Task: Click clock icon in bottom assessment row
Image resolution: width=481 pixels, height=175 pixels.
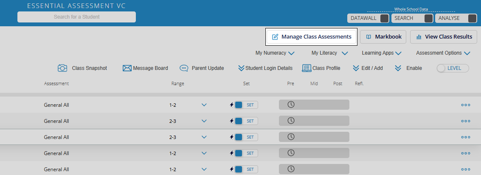Action: click(x=291, y=169)
